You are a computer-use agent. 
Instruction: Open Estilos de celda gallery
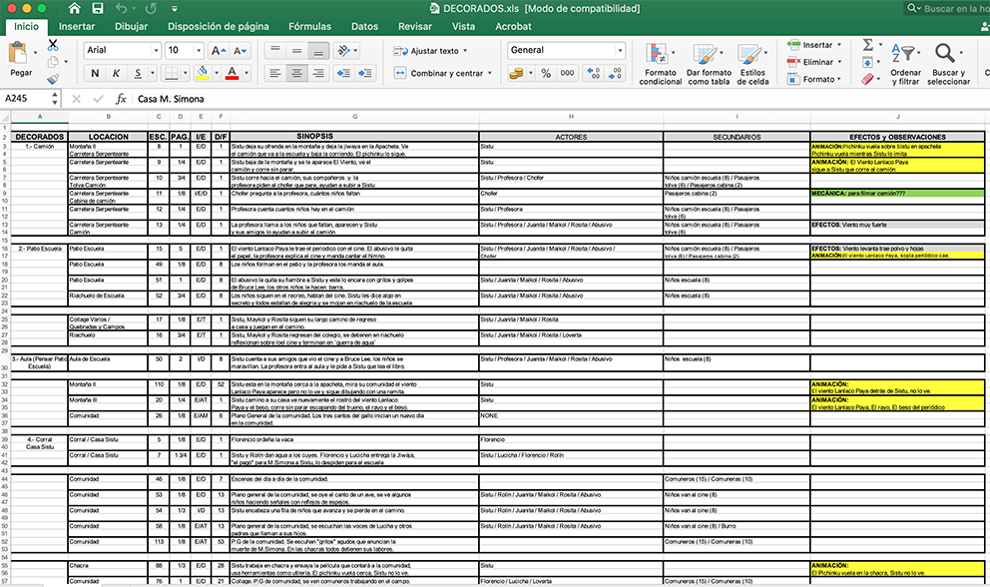tap(752, 64)
